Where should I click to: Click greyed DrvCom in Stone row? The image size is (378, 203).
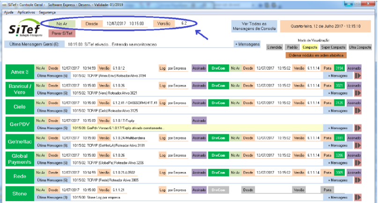(218, 190)
